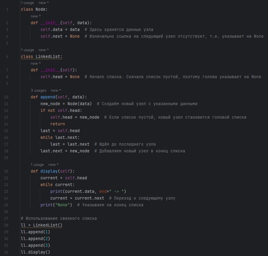
Task: Click line number 10 in the gutter
Action: click(6, 97)
